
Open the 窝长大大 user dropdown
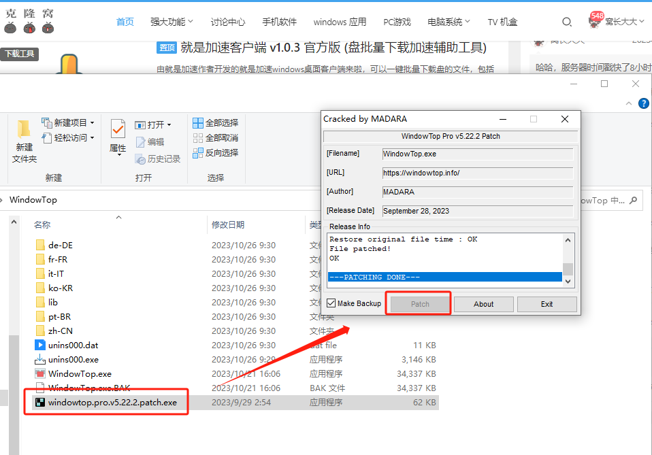[642, 21]
